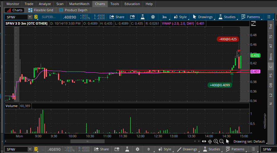
Task: Open the MarketWatch tab
Action: point(79,4)
